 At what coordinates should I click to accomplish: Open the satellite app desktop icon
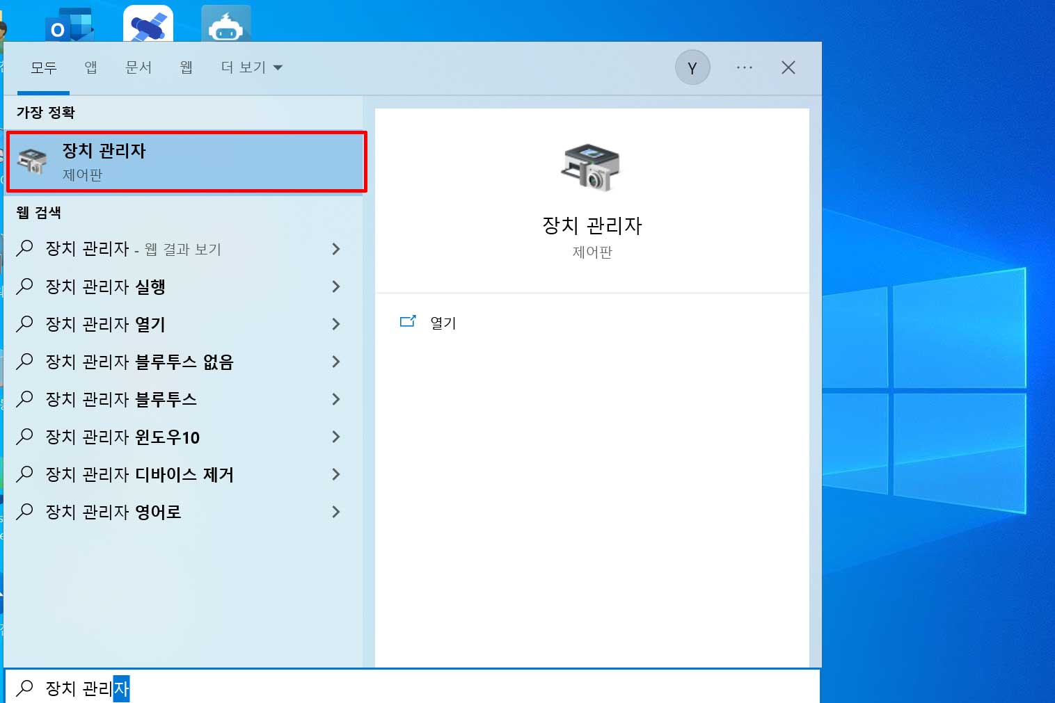coord(148,24)
